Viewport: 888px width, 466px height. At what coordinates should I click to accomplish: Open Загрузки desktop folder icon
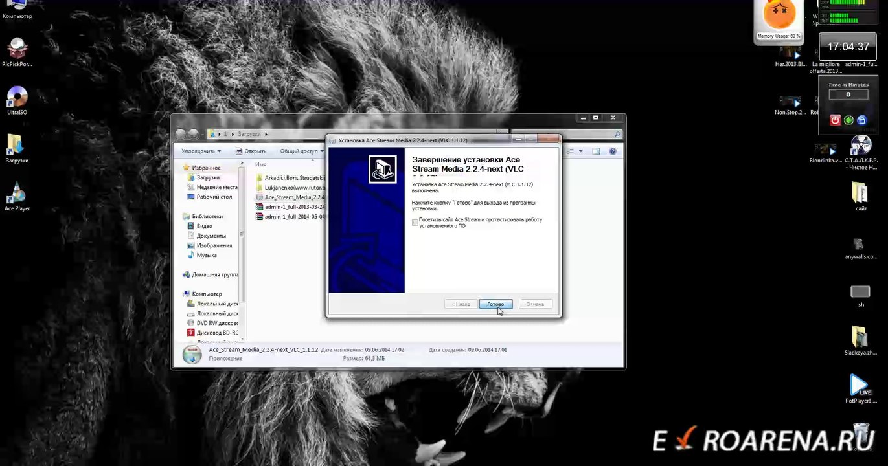pyautogui.click(x=17, y=149)
